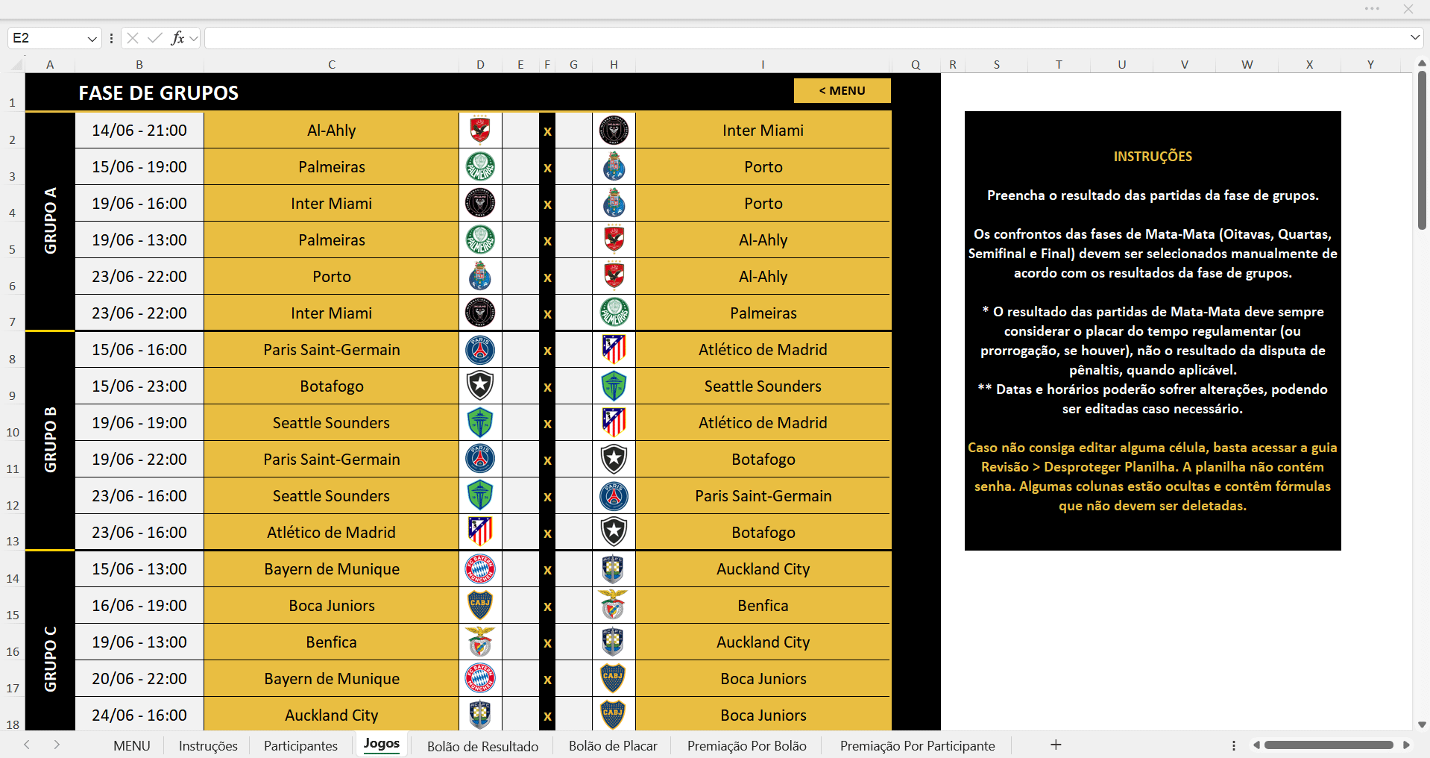Click the Auckland City crest in the 15/06 - 13:00 row
This screenshot has width=1430, height=758.
pyautogui.click(x=614, y=568)
